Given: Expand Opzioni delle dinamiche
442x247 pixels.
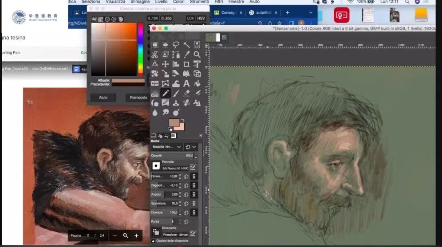Looking at the screenshot, I should point(153,241).
